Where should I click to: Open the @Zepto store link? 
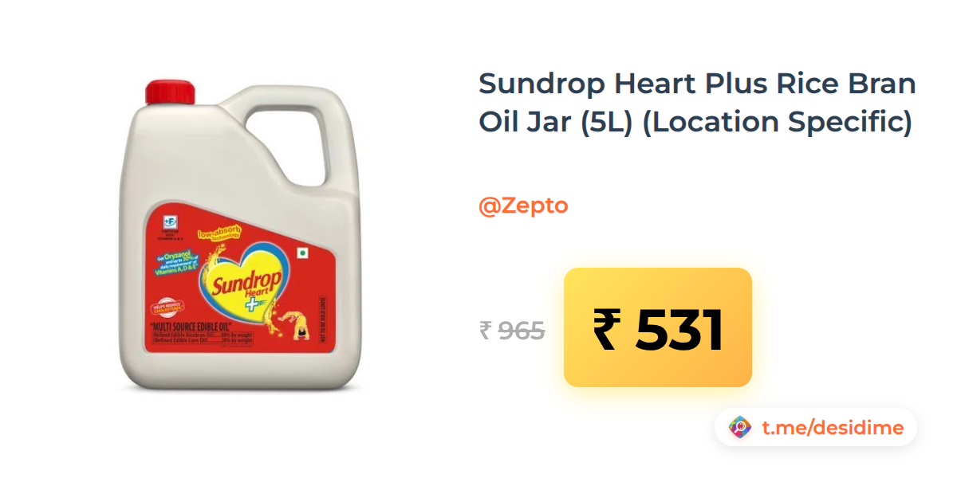point(523,206)
